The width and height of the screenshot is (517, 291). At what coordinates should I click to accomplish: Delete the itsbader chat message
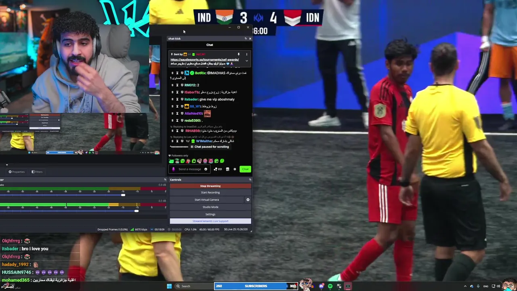pos(172,99)
